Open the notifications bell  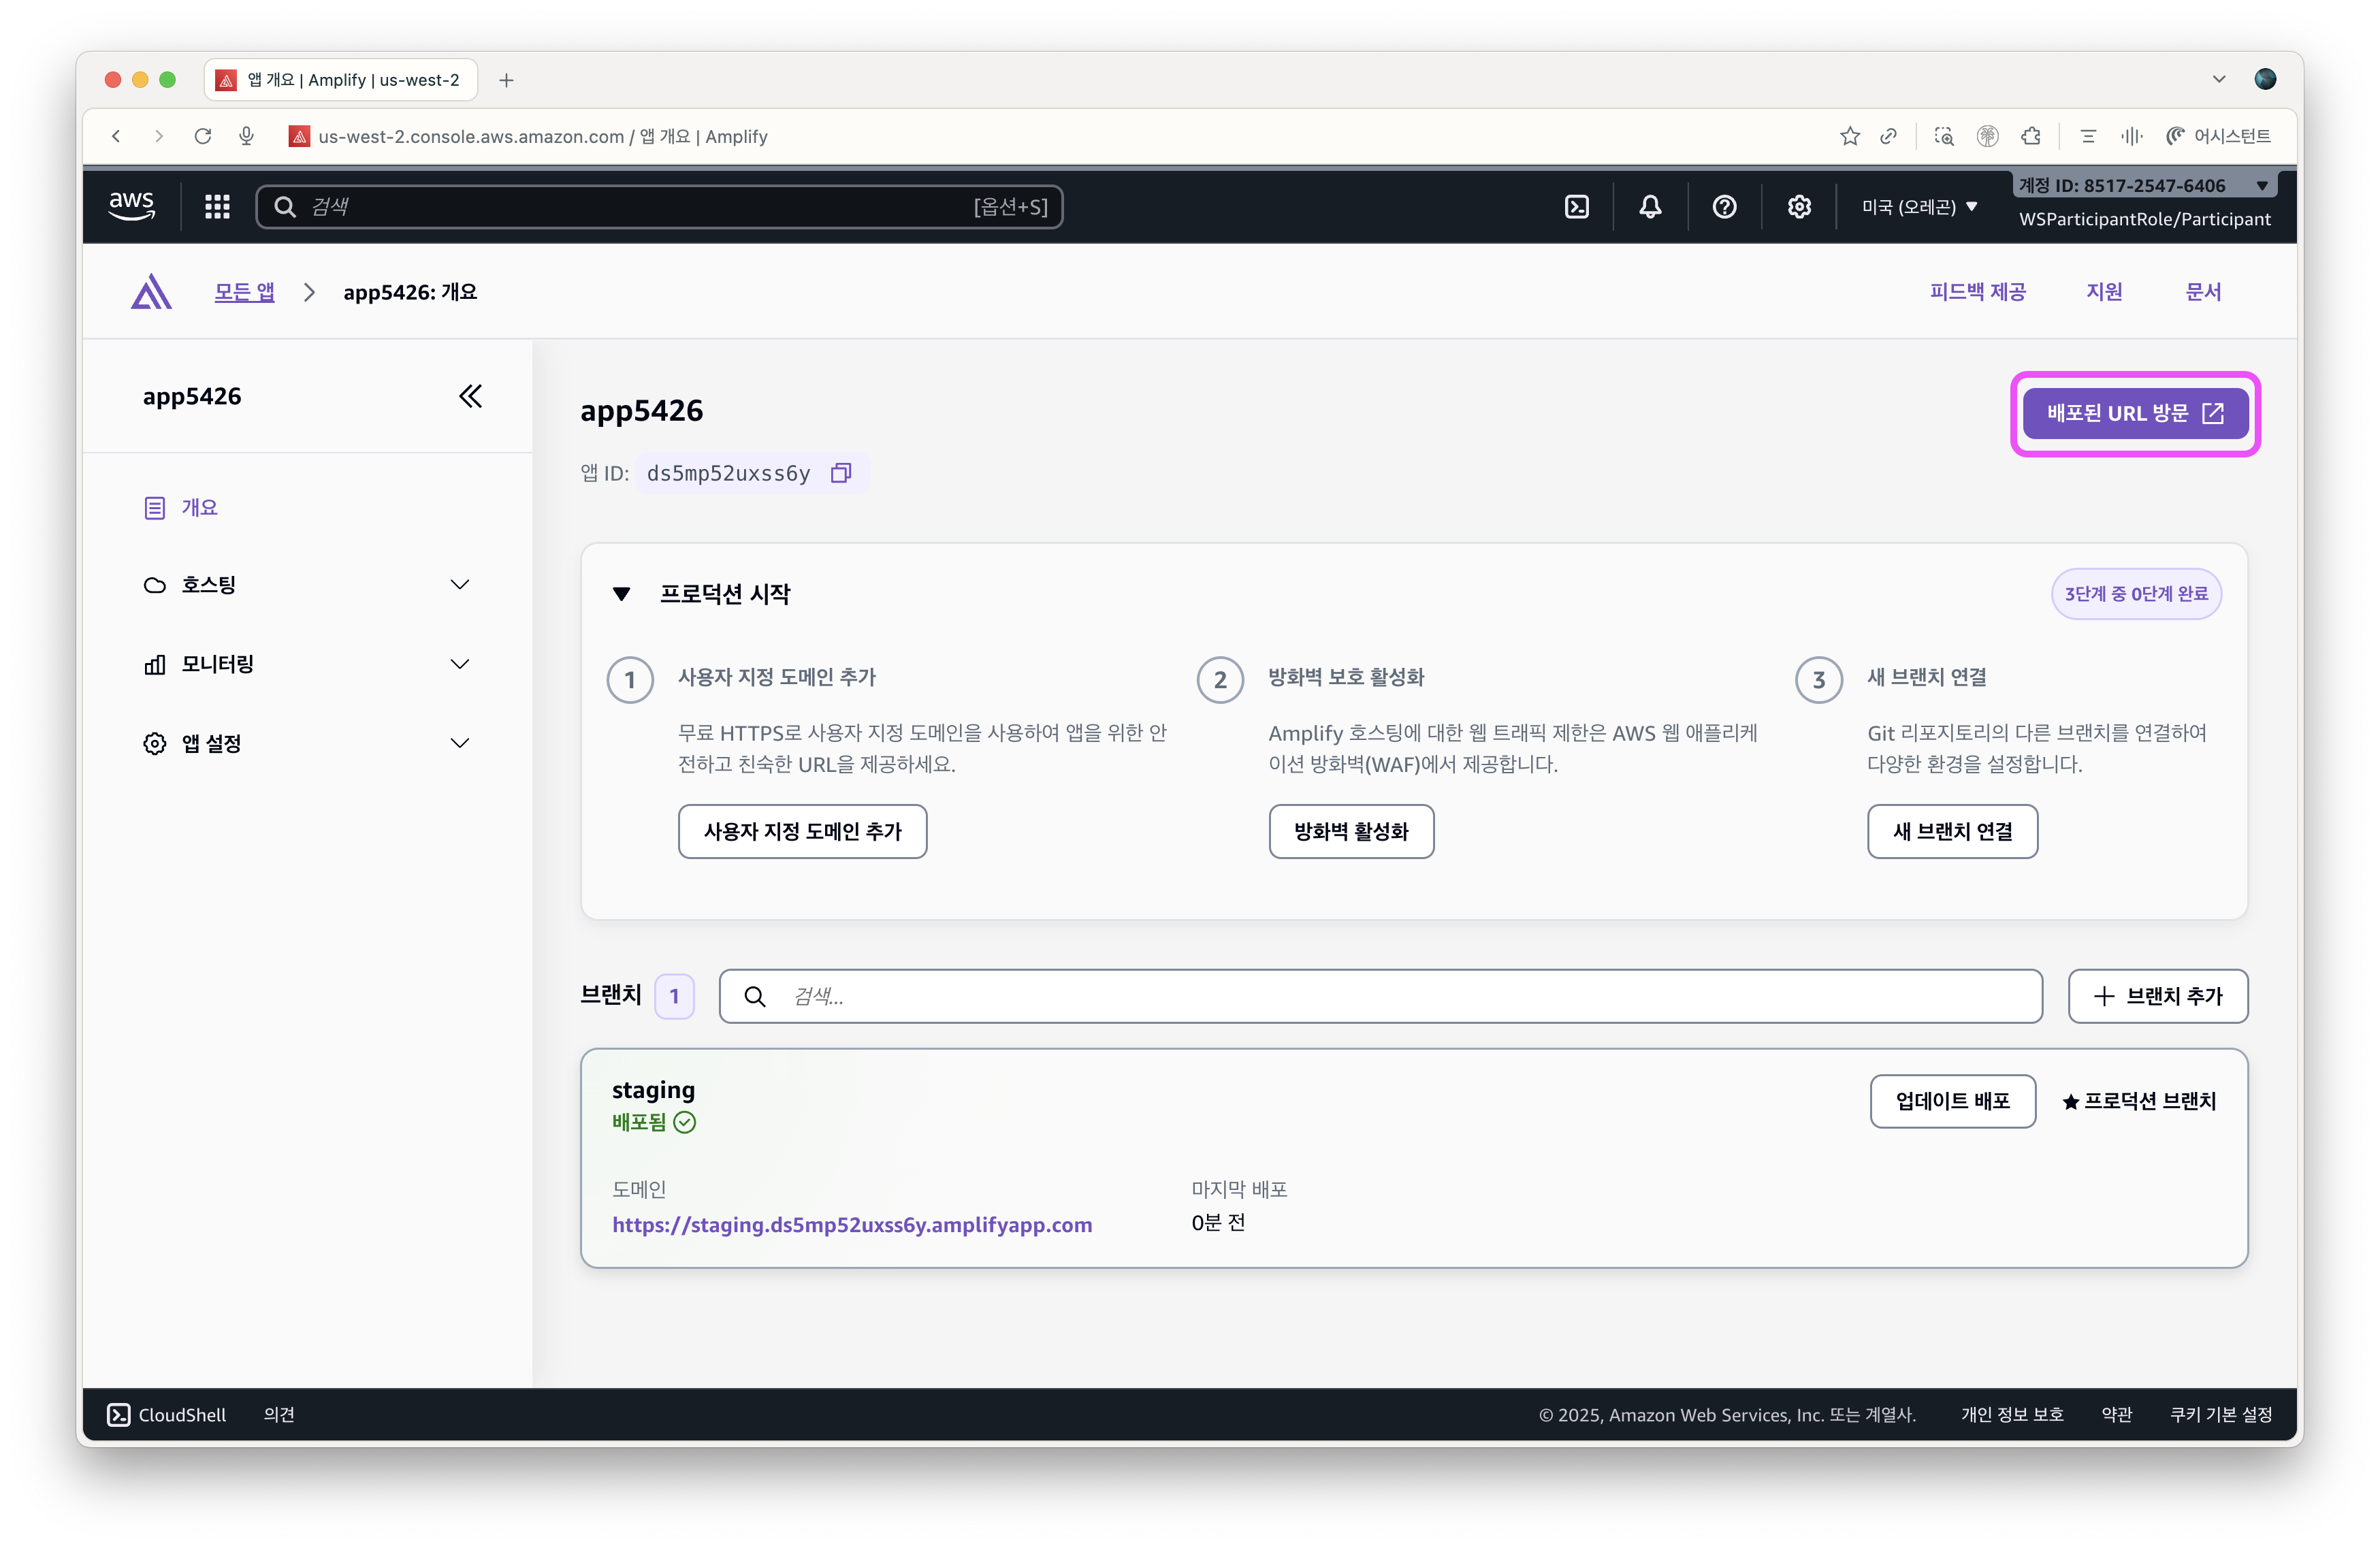(x=1650, y=207)
